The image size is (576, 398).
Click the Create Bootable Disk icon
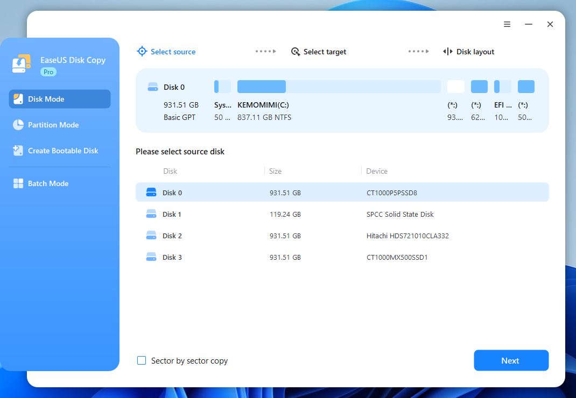point(18,151)
